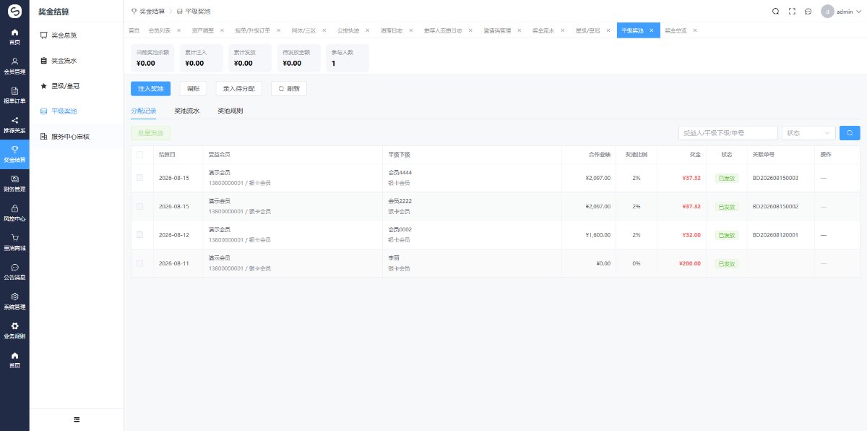Open the messages chat-bubble icon in header
The image size is (867, 431).
tap(808, 12)
